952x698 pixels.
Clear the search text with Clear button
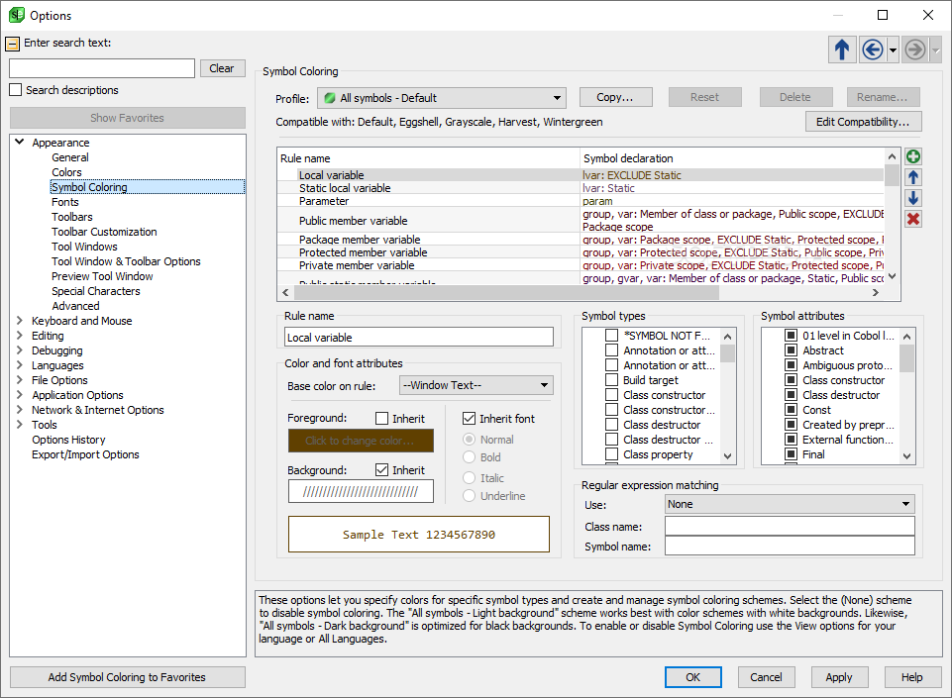coord(222,68)
